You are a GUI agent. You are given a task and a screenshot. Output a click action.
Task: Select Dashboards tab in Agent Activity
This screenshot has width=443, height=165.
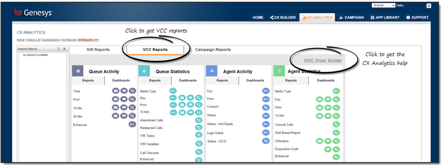(255, 81)
